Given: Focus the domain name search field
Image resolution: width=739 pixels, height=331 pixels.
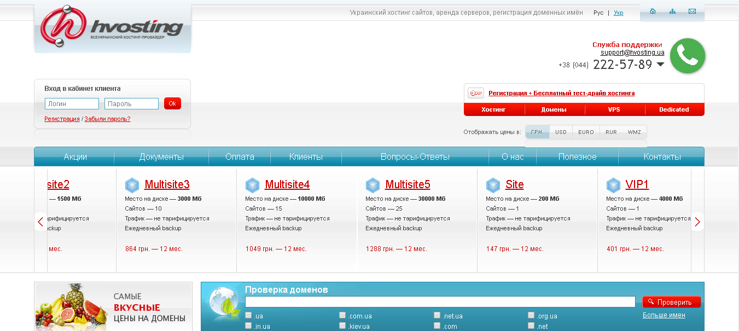Looking at the screenshot, I should 440,302.
